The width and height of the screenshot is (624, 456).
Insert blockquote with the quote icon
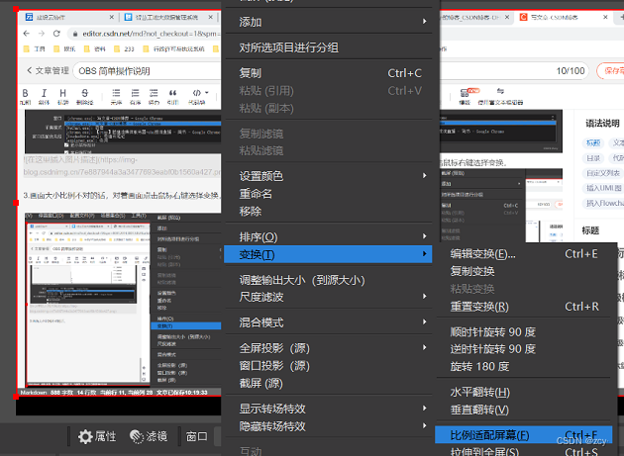[172, 93]
